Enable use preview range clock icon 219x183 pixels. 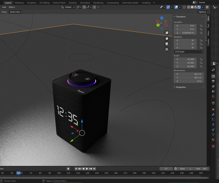(176, 169)
